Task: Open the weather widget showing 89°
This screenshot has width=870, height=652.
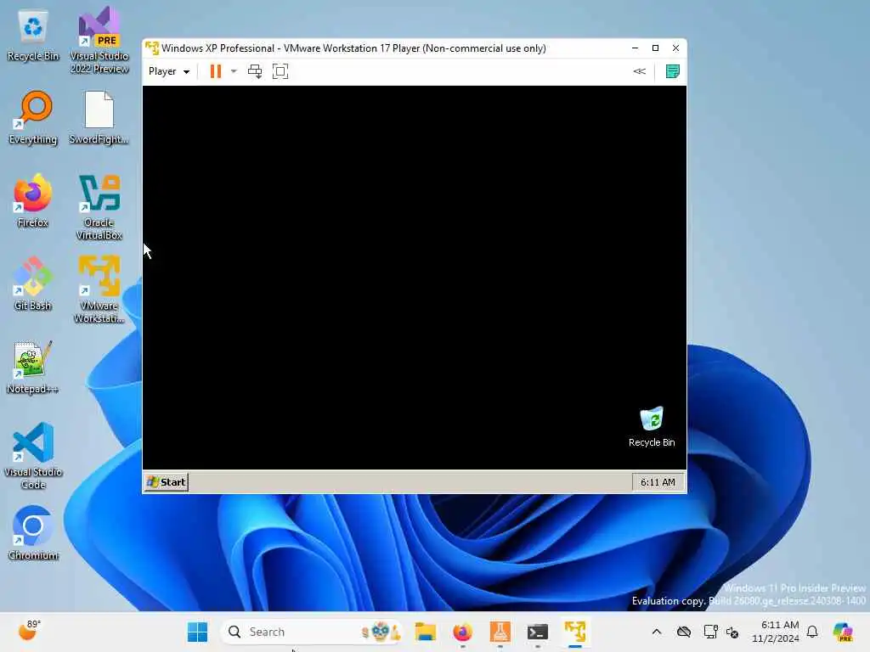Action: (29, 631)
